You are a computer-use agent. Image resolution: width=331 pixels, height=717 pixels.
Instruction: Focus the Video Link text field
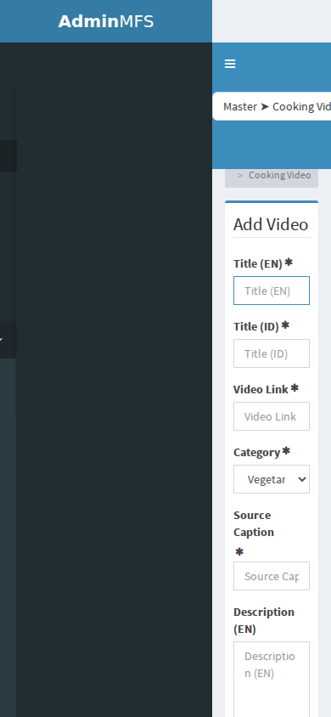click(272, 416)
